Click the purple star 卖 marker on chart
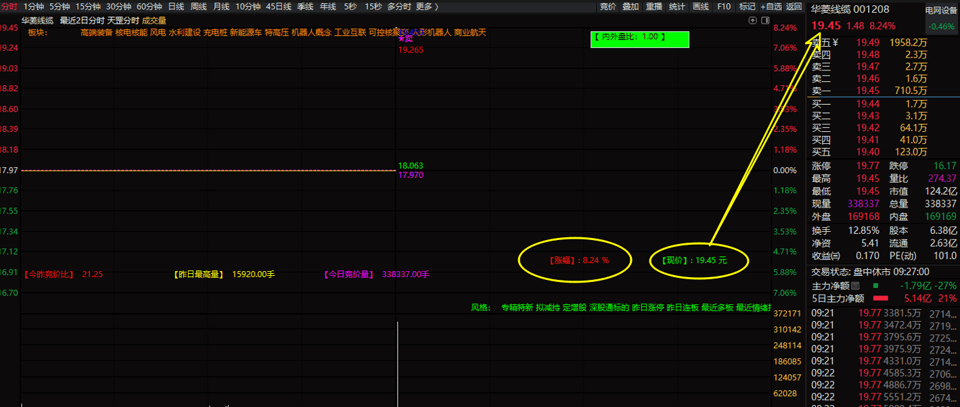The image size is (960, 407). pyautogui.click(x=405, y=38)
